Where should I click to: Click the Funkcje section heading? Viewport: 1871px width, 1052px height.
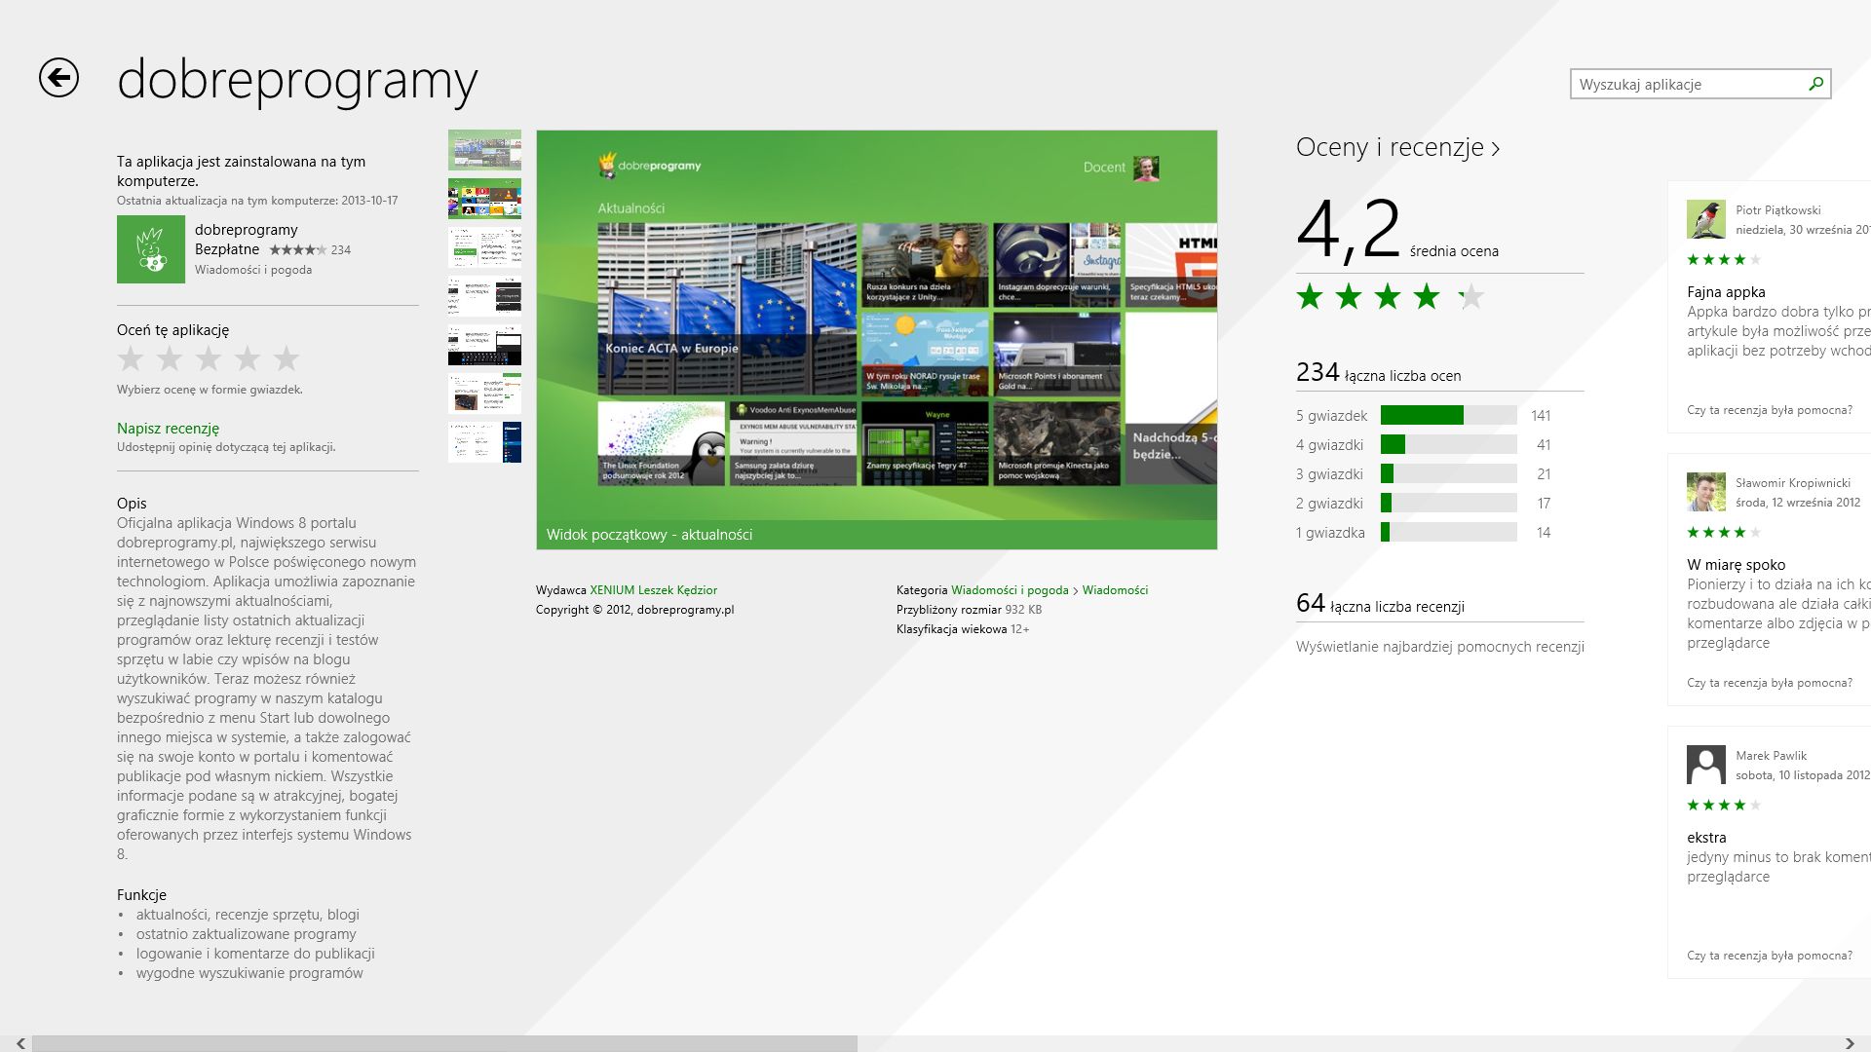(141, 895)
